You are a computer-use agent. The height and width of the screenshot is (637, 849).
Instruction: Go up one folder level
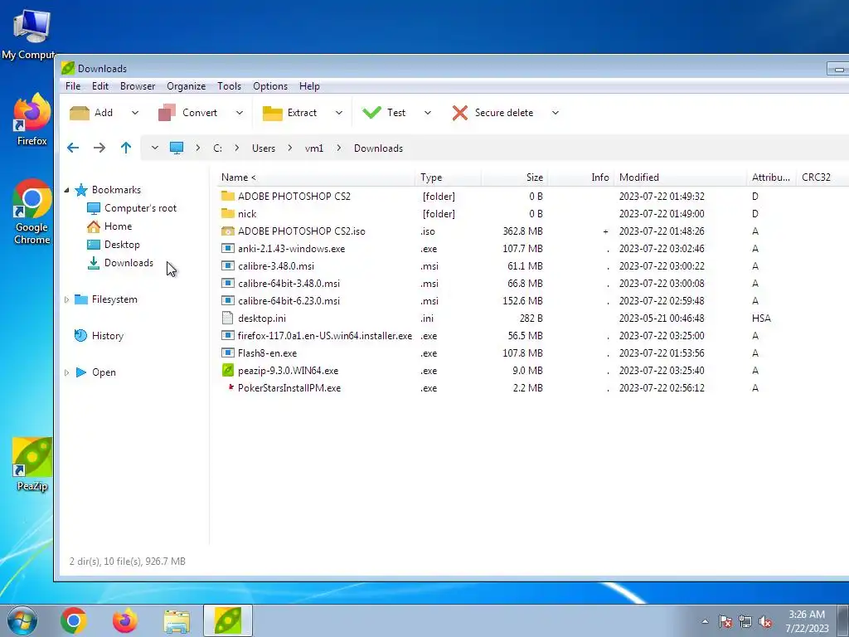point(126,148)
